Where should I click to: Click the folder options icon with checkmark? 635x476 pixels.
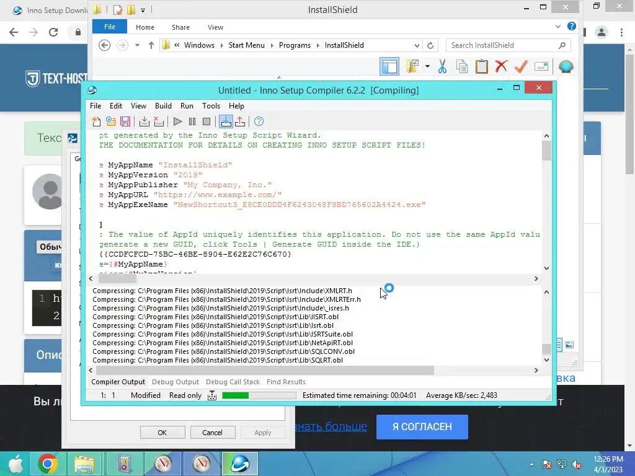tap(412, 66)
